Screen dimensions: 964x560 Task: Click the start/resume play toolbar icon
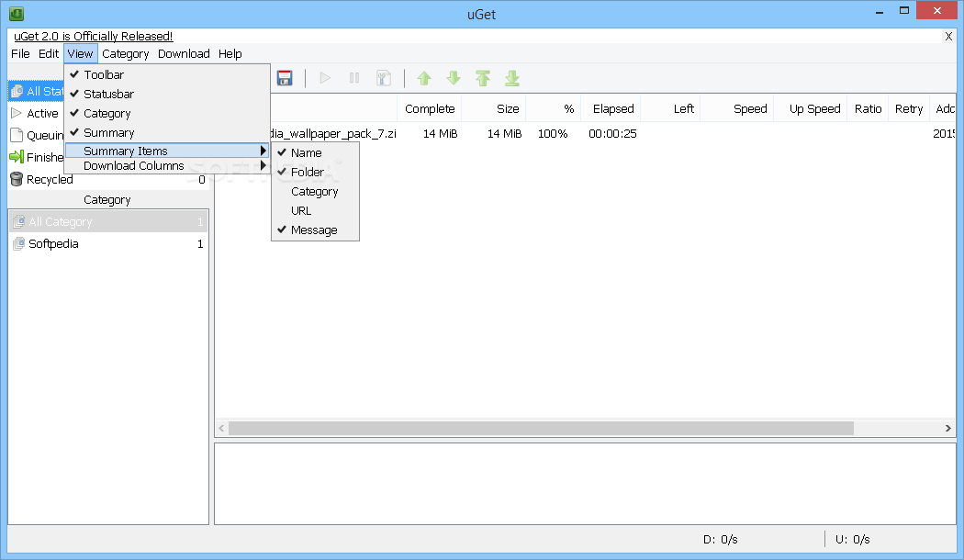325,78
